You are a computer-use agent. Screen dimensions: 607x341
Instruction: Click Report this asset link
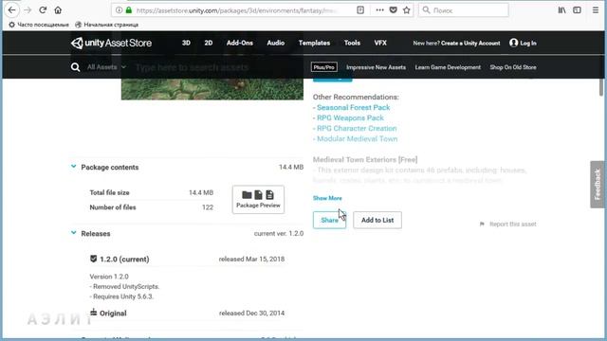[x=513, y=224]
